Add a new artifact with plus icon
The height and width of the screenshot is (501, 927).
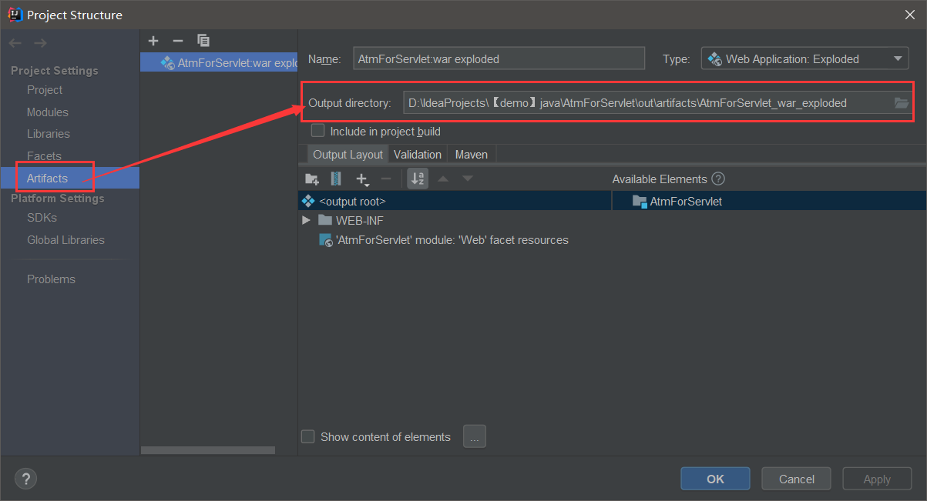point(153,40)
